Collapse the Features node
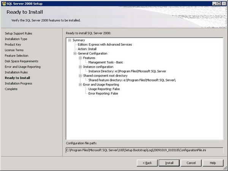228x171 pixels. pos(80,58)
